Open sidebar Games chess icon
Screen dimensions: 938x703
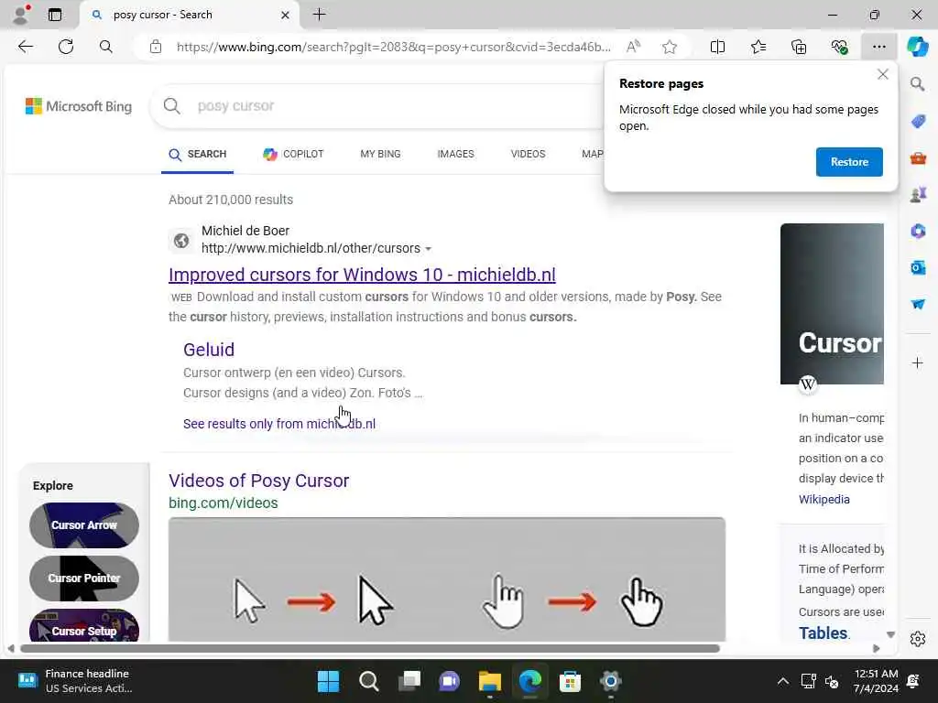coord(918,194)
